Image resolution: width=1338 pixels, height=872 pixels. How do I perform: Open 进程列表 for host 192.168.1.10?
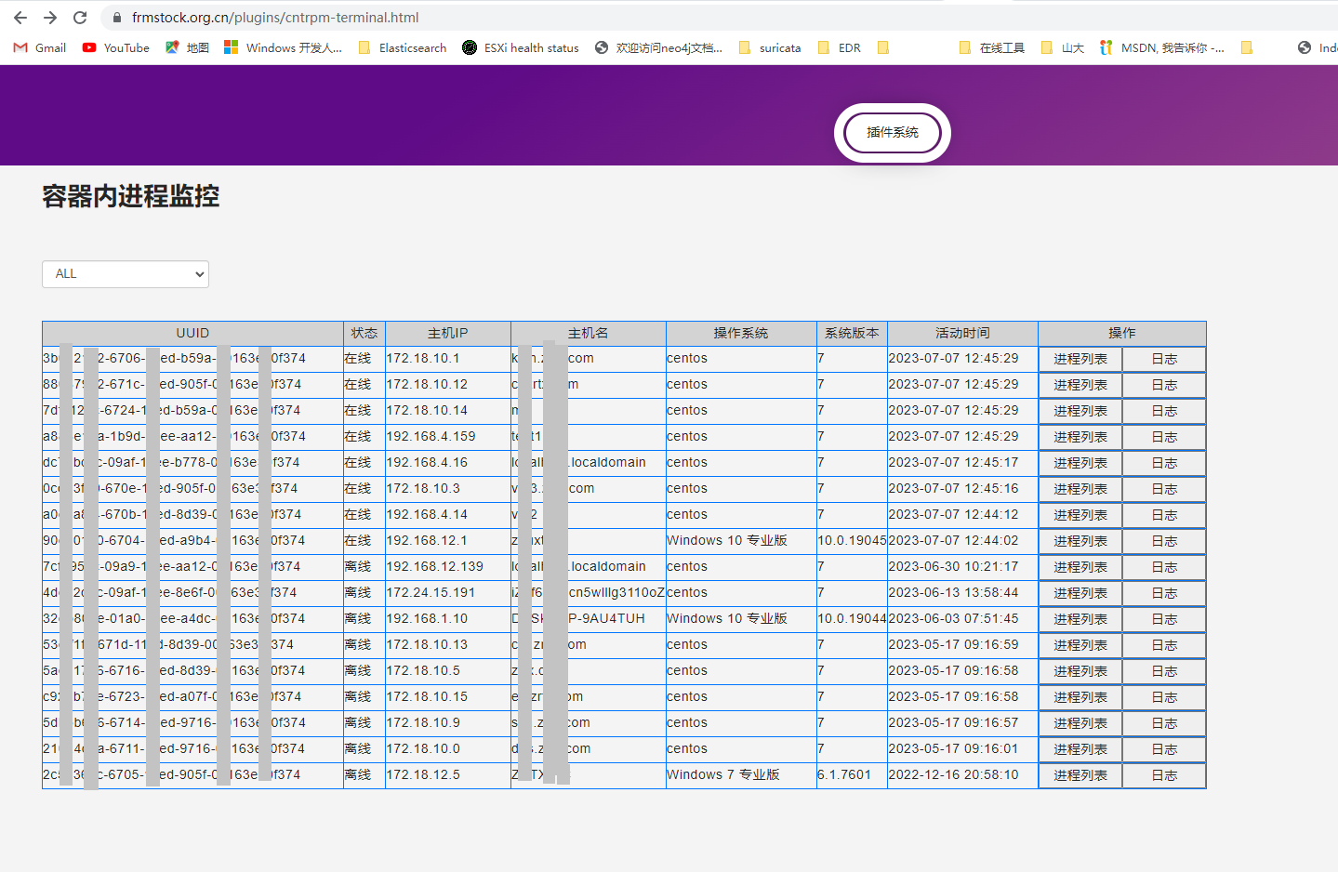click(1080, 619)
